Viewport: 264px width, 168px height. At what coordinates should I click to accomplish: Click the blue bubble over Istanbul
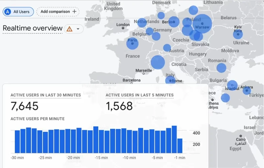click(x=232, y=85)
